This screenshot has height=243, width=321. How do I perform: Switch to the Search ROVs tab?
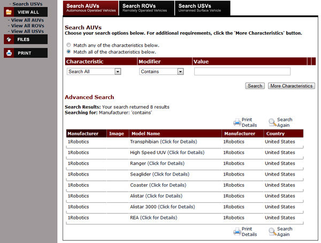click(147, 8)
